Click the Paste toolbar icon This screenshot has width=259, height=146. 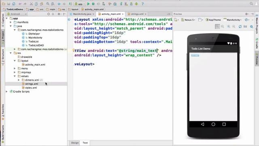[41, 4]
